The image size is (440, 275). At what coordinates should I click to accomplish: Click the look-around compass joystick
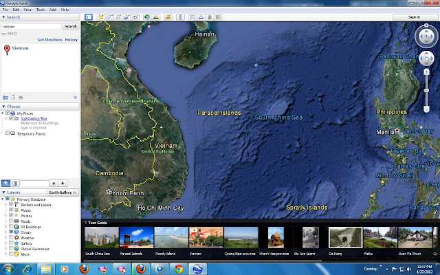tap(426, 36)
